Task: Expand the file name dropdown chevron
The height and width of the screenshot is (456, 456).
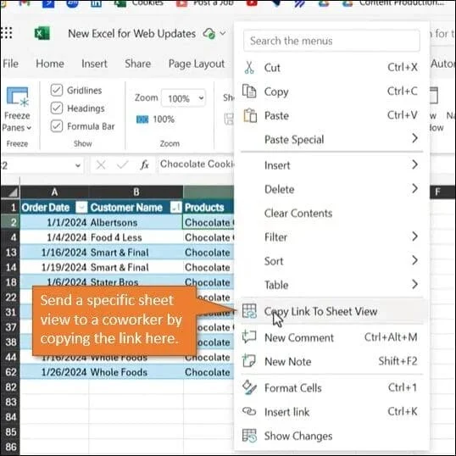Action: coord(223,33)
